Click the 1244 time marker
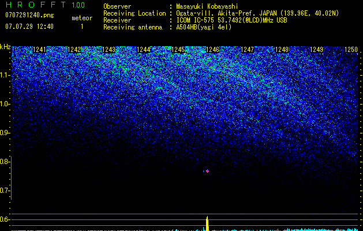Screen dimensions: 363x231 (144, 50)
